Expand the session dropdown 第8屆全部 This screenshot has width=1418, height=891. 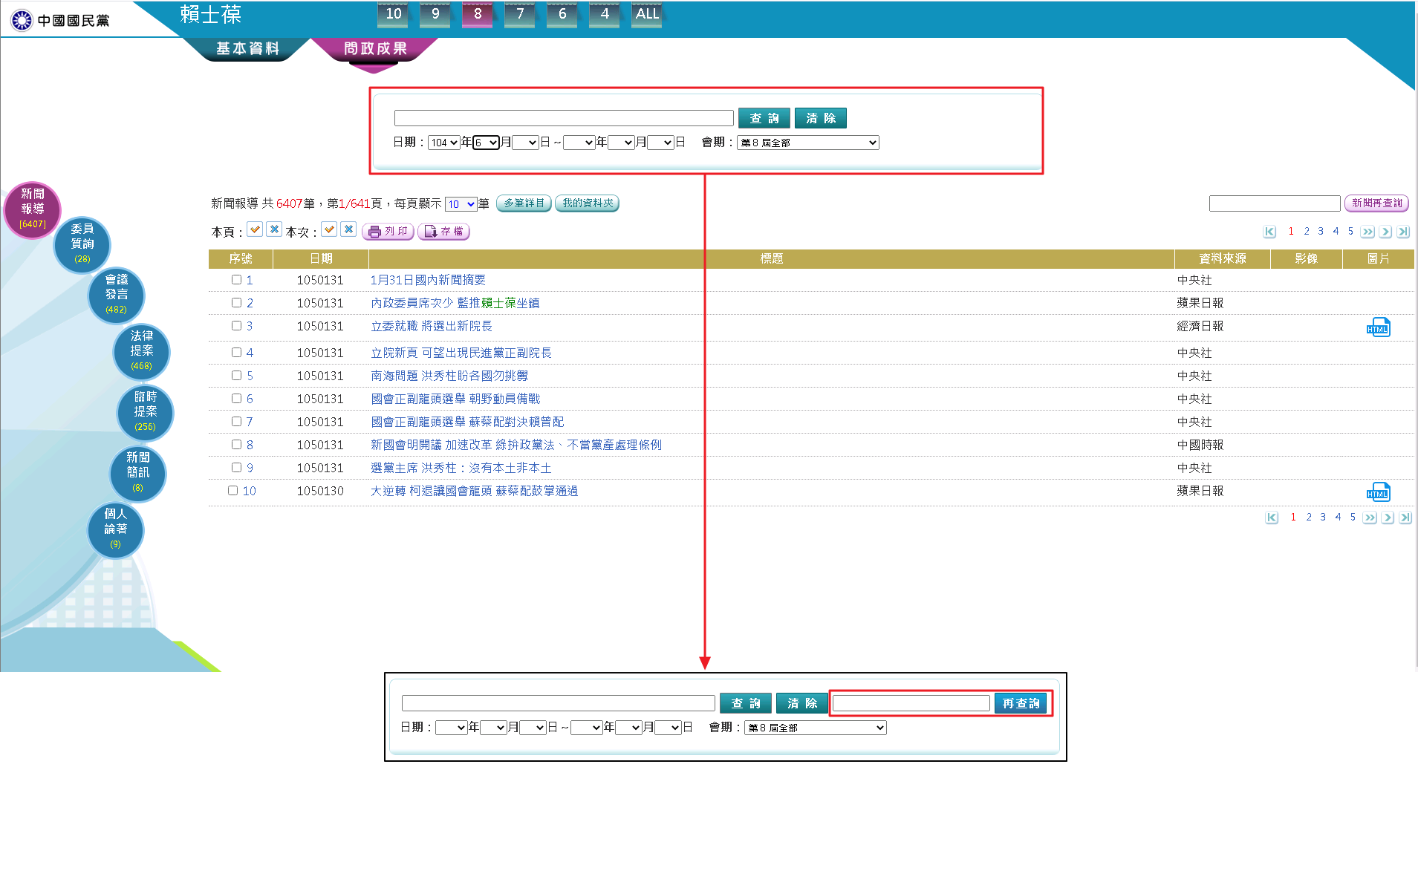pyautogui.click(x=807, y=143)
